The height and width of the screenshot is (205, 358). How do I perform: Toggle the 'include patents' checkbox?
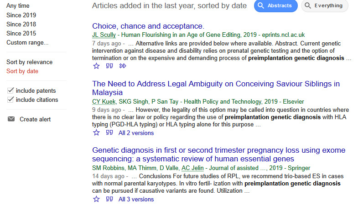(11, 90)
